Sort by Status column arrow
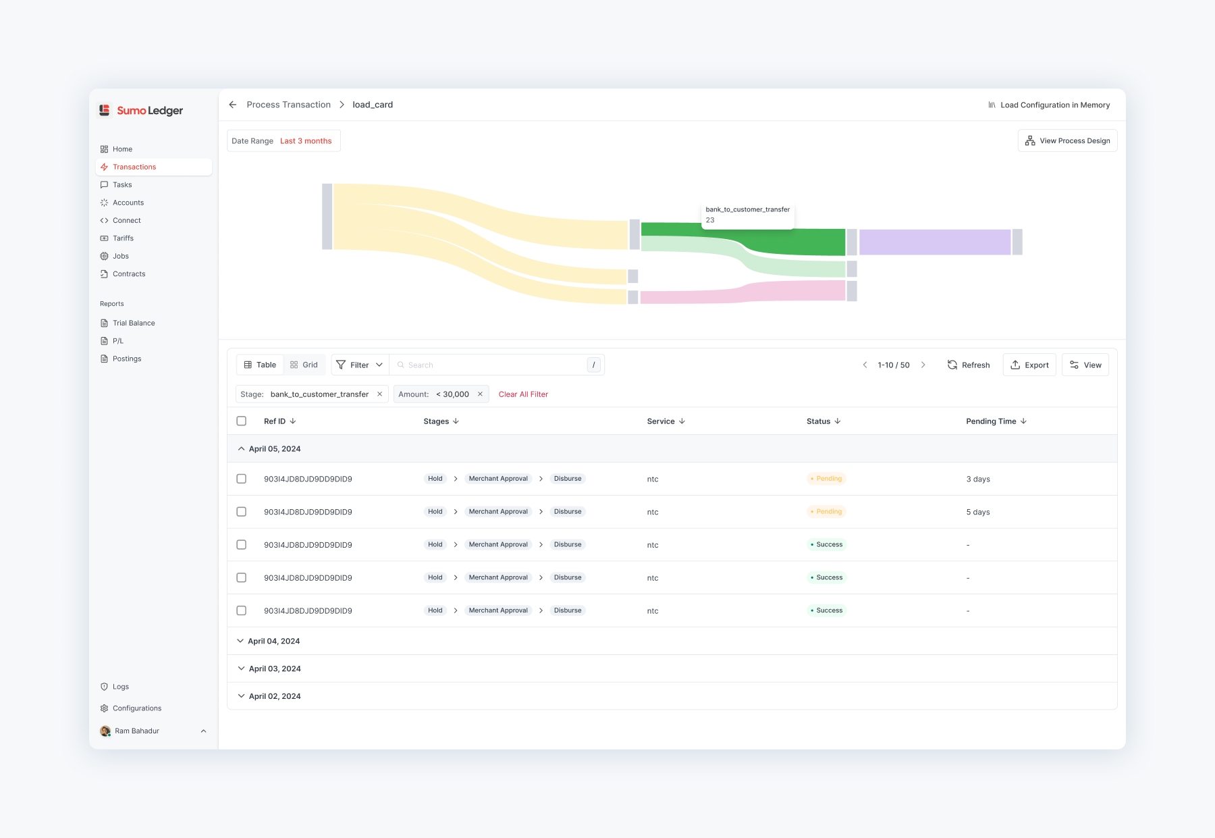This screenshot has width=1215, height=838. click(x=838, y=421)
